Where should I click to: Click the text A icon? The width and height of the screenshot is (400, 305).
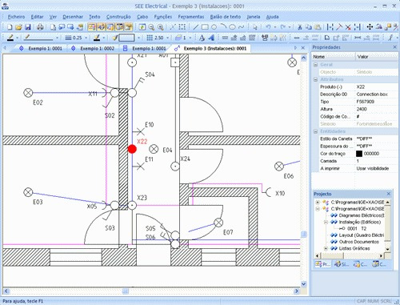202,38
